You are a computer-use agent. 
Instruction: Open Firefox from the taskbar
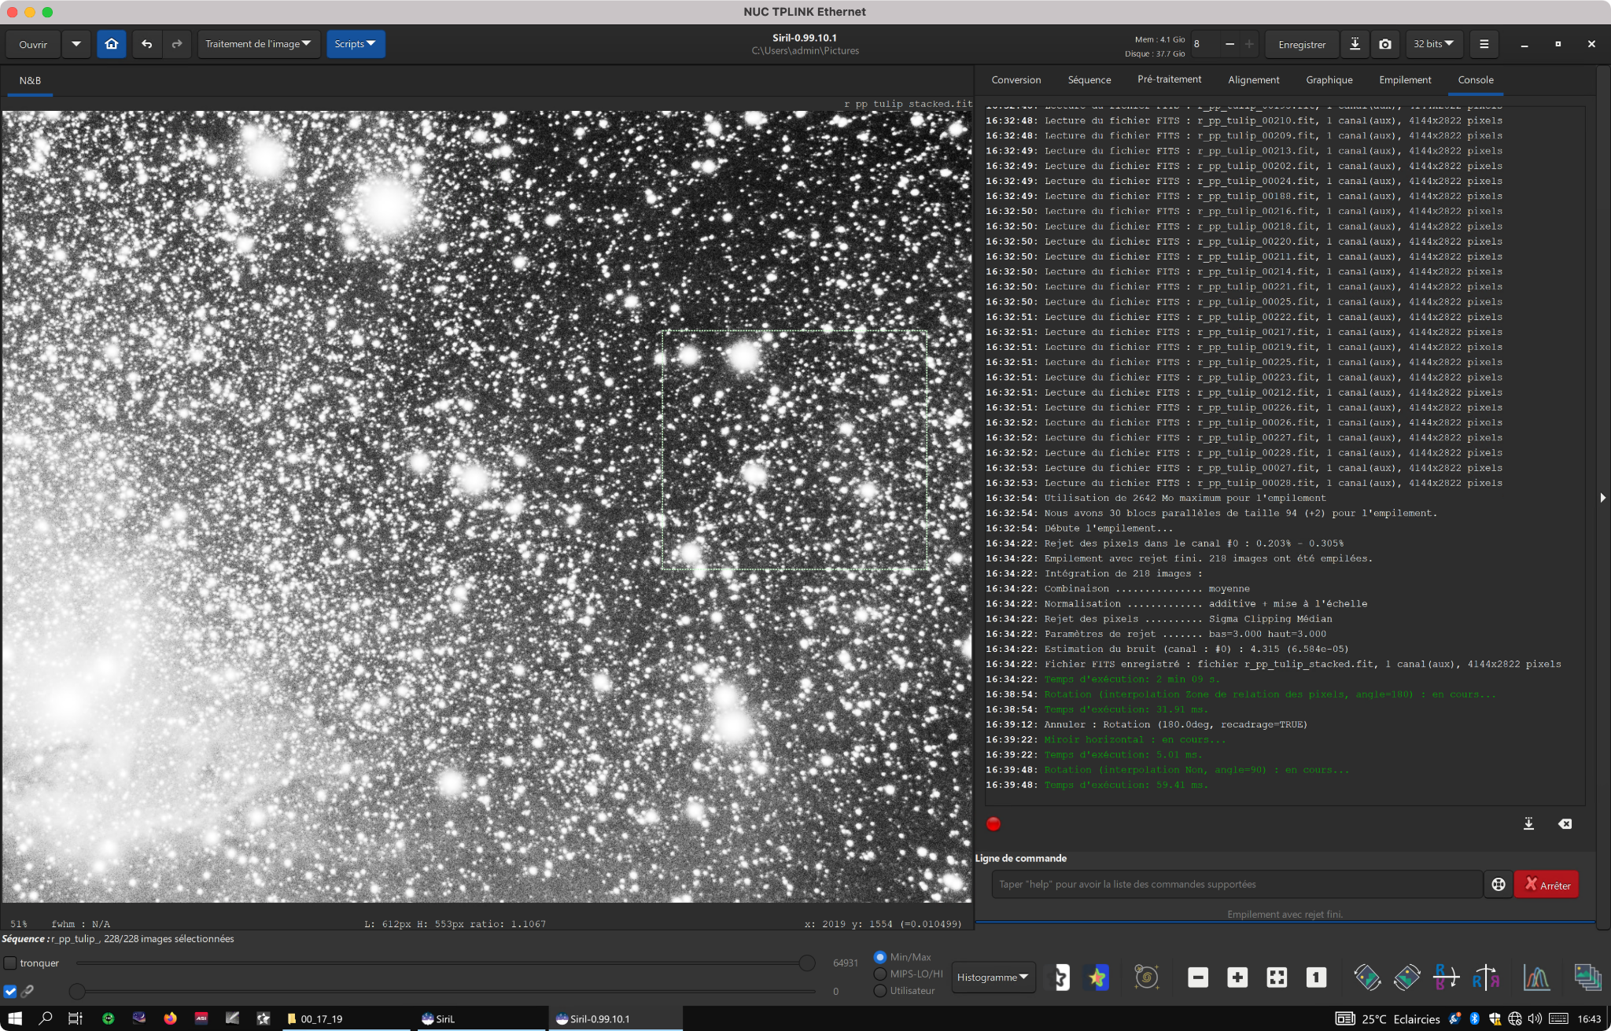tap(170, 1018)
